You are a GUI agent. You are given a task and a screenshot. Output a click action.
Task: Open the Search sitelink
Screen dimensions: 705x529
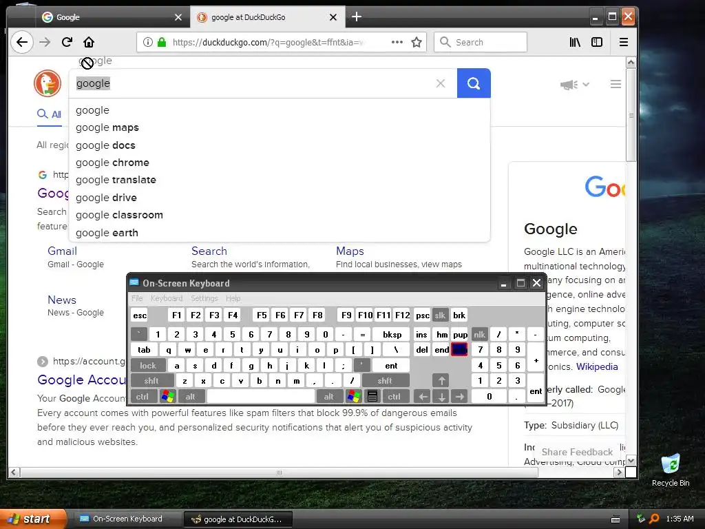209,251
